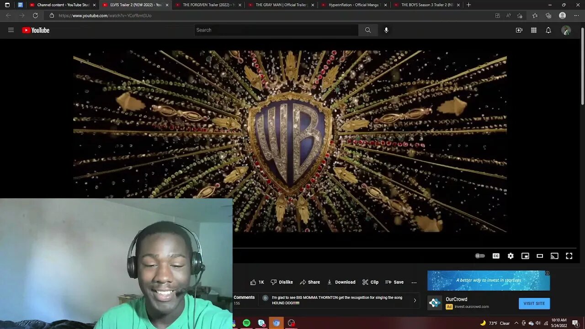
Task: Click the OurCrowd logo thumbnail
Action: [435, 302]
